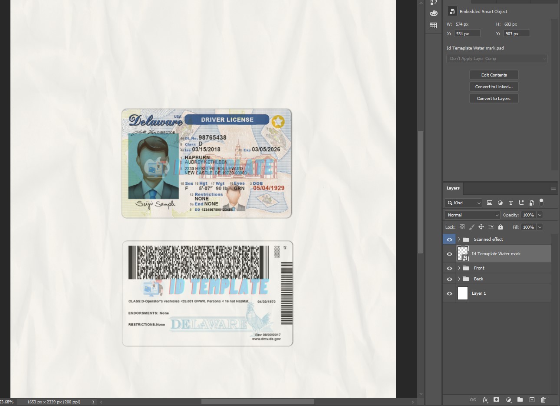The height and width of the screenshot is (406, 560).
Task: Click the Embedded Smart Object icon in Properties
Action: click(452, 11)
